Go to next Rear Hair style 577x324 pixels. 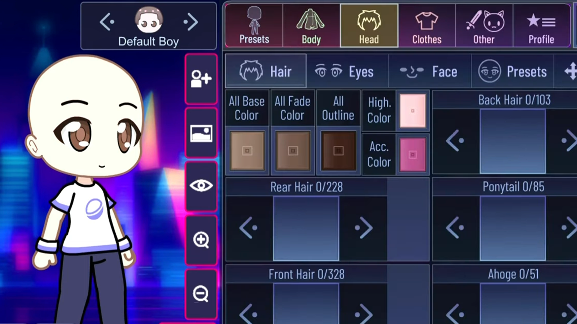pos(364,228)
